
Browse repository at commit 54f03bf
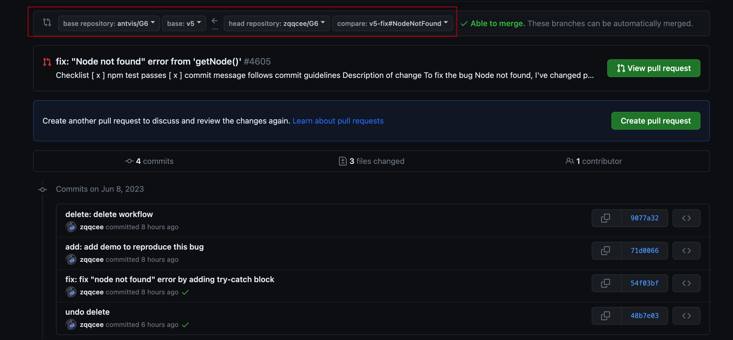click(x=686, y=283)
